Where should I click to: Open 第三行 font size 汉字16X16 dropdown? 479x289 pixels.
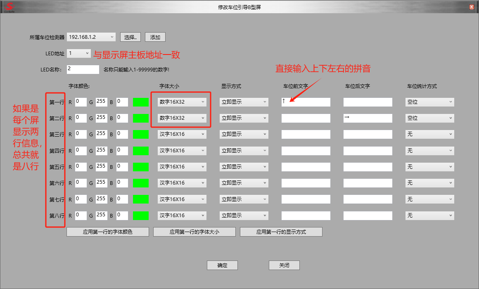(x=182, y=134)
